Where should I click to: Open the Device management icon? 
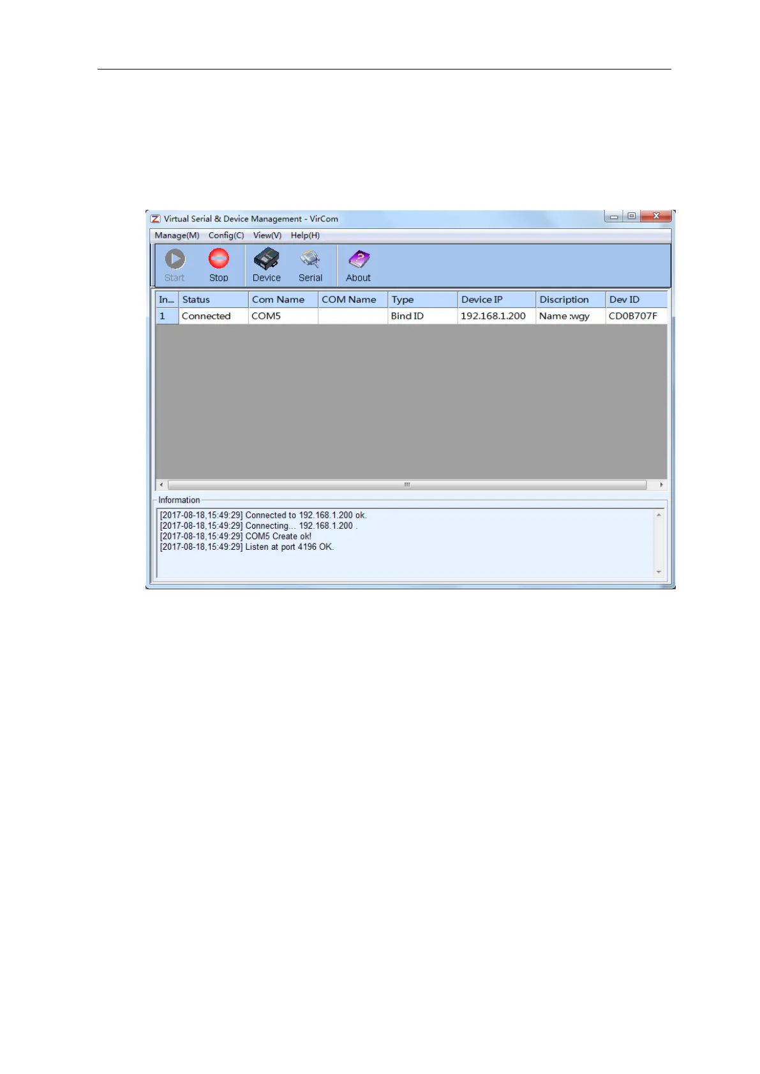point(267,265)
